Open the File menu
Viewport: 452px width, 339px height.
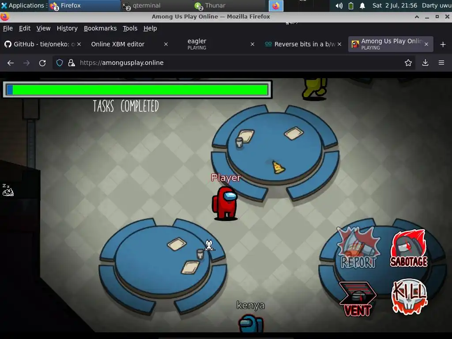(8, 28)
